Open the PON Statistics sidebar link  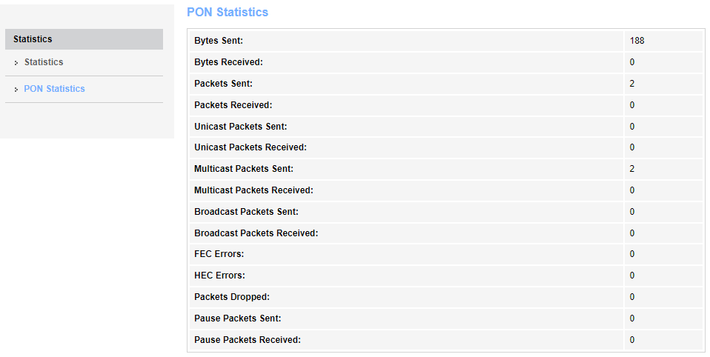[x=54, y=89]
